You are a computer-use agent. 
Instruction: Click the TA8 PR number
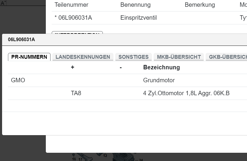(x=76, y=93)
